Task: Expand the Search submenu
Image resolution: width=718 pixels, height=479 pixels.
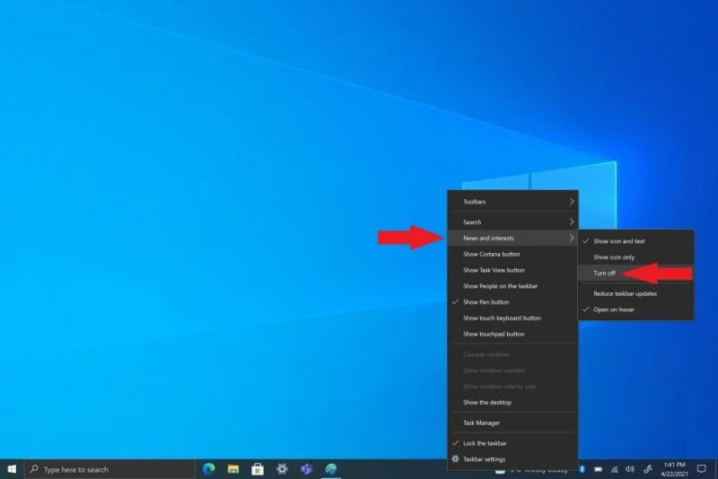Action: (512, 222)
